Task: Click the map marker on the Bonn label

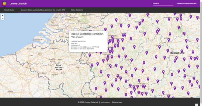Action: point(111,66)
